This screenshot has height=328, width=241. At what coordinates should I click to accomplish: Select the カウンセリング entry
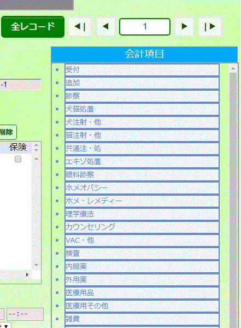coord(142,227)
